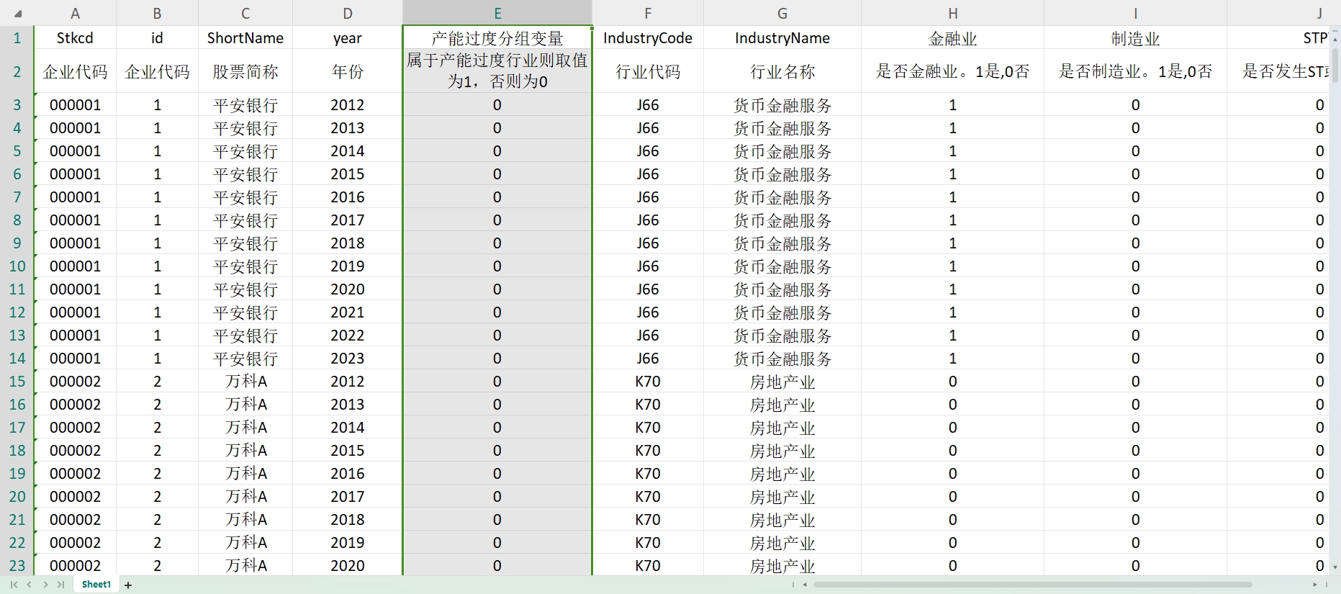Go to next sheet arrow

click(x=45, y=585)
